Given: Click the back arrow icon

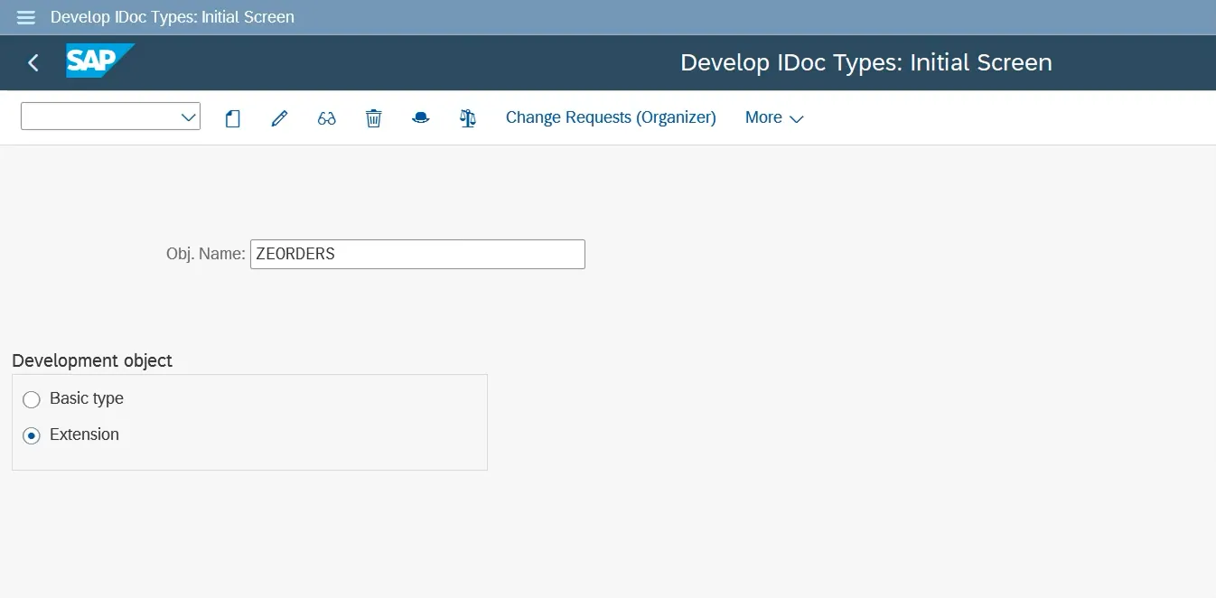Looking at the screenshot, I should point(33,62).
